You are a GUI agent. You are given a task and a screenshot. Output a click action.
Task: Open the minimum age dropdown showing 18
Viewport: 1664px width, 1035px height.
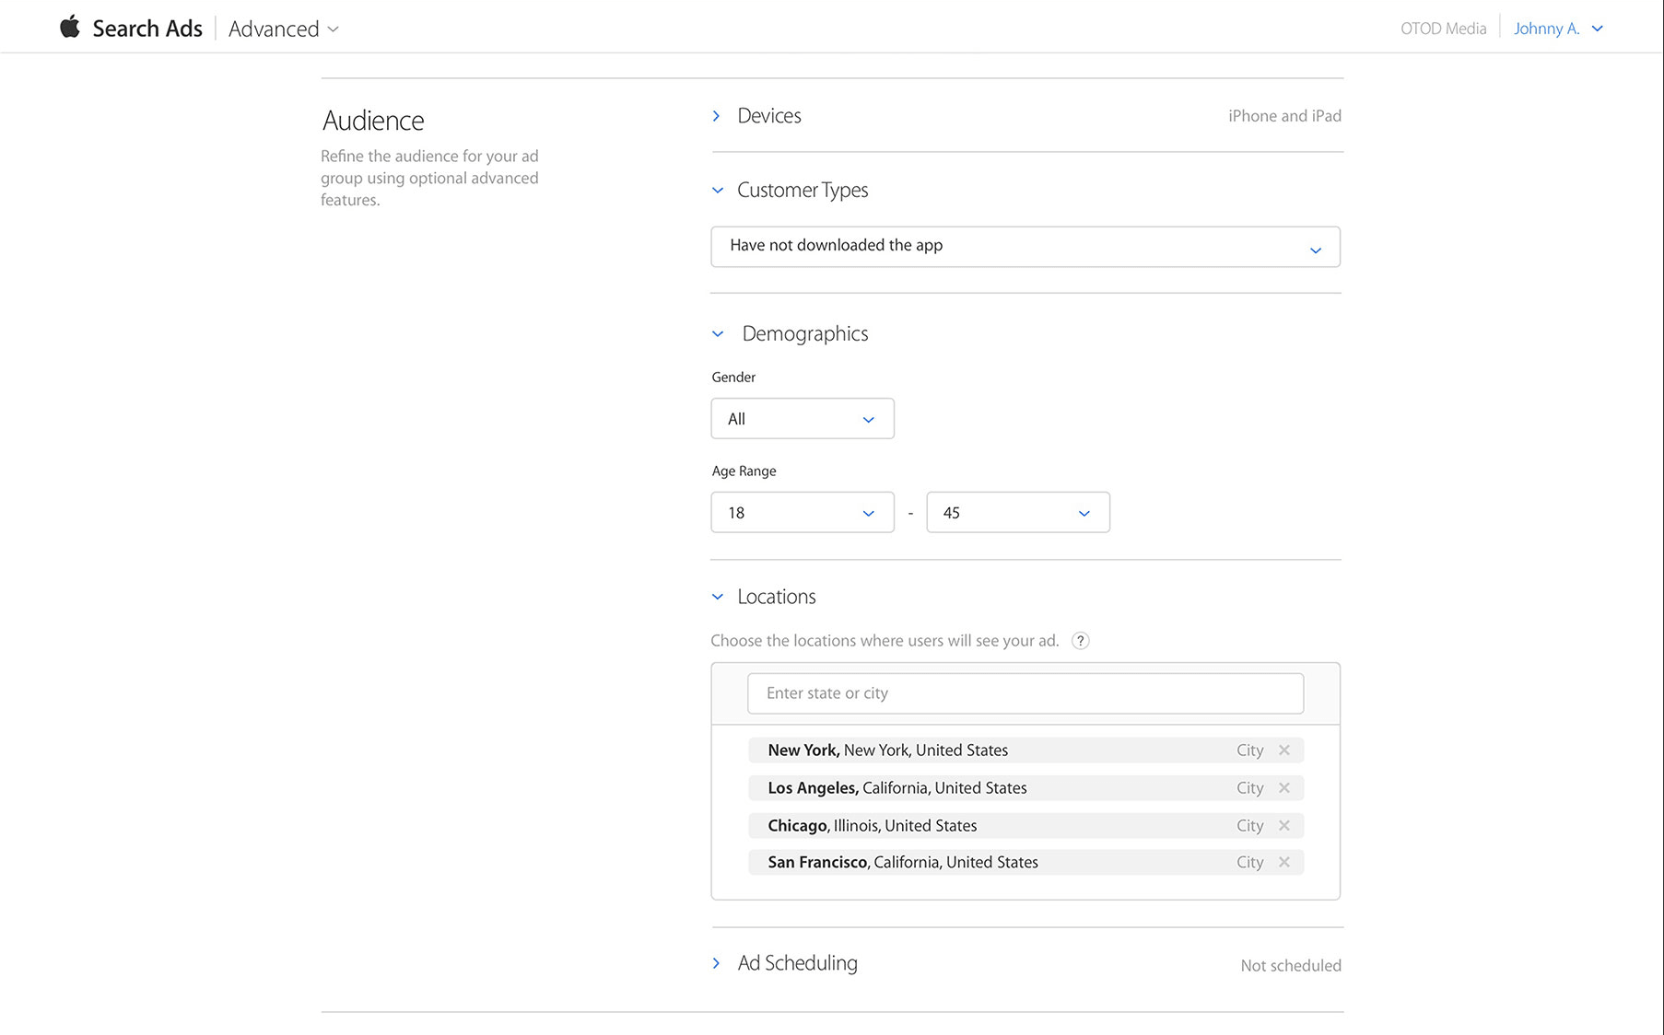[803, 513]
